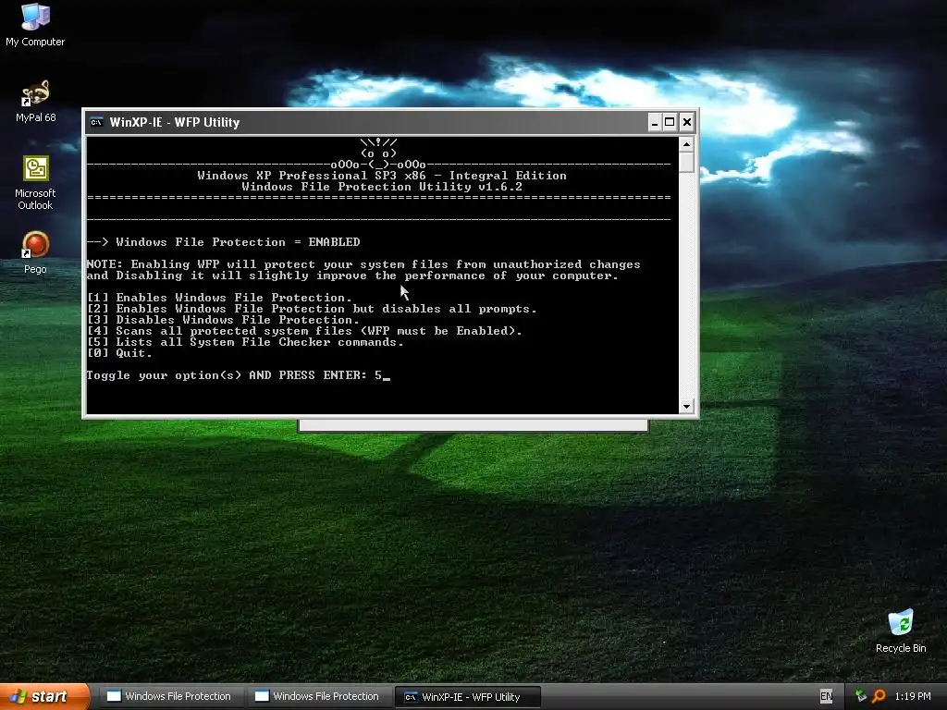Click the console scrollbar thumb
Screen dimensions: 947x710
click(686, 163)
